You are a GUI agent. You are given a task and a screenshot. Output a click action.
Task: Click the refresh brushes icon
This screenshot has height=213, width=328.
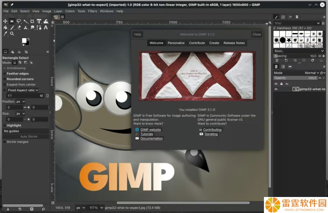[x=313, y=60]
